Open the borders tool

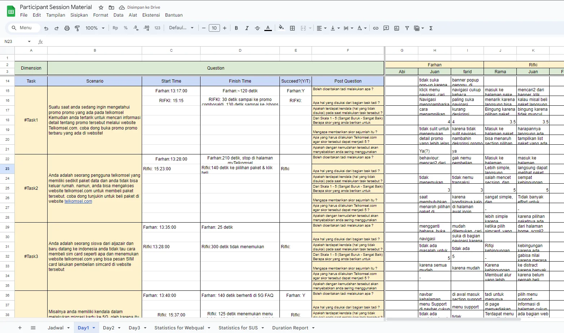click(292, 28)
